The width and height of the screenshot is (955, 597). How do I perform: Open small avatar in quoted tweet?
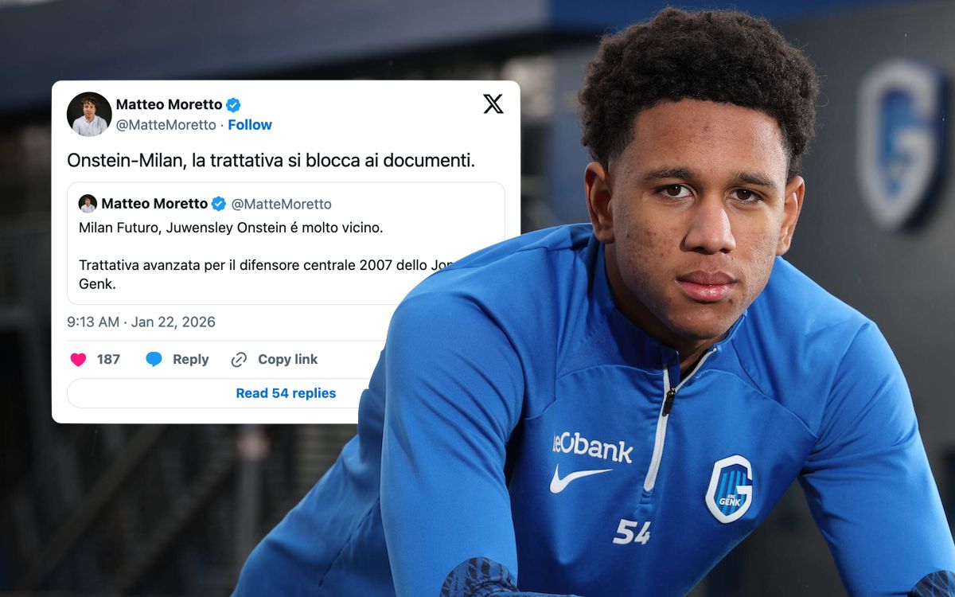pyautogui.click(x=88, y=204)
